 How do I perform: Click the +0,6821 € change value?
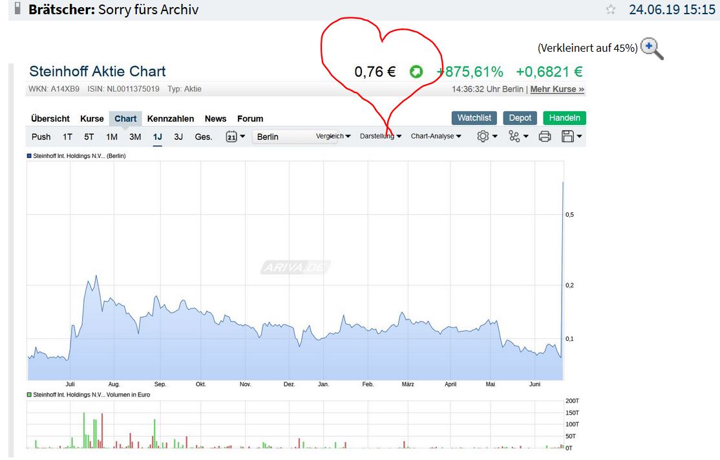pos(549,72)
